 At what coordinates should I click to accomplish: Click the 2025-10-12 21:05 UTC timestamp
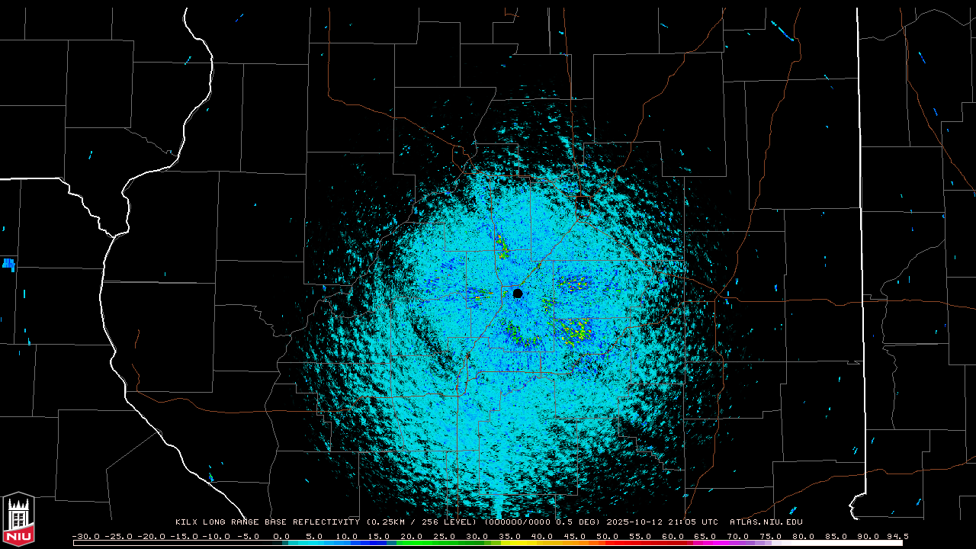click(662, 522)
